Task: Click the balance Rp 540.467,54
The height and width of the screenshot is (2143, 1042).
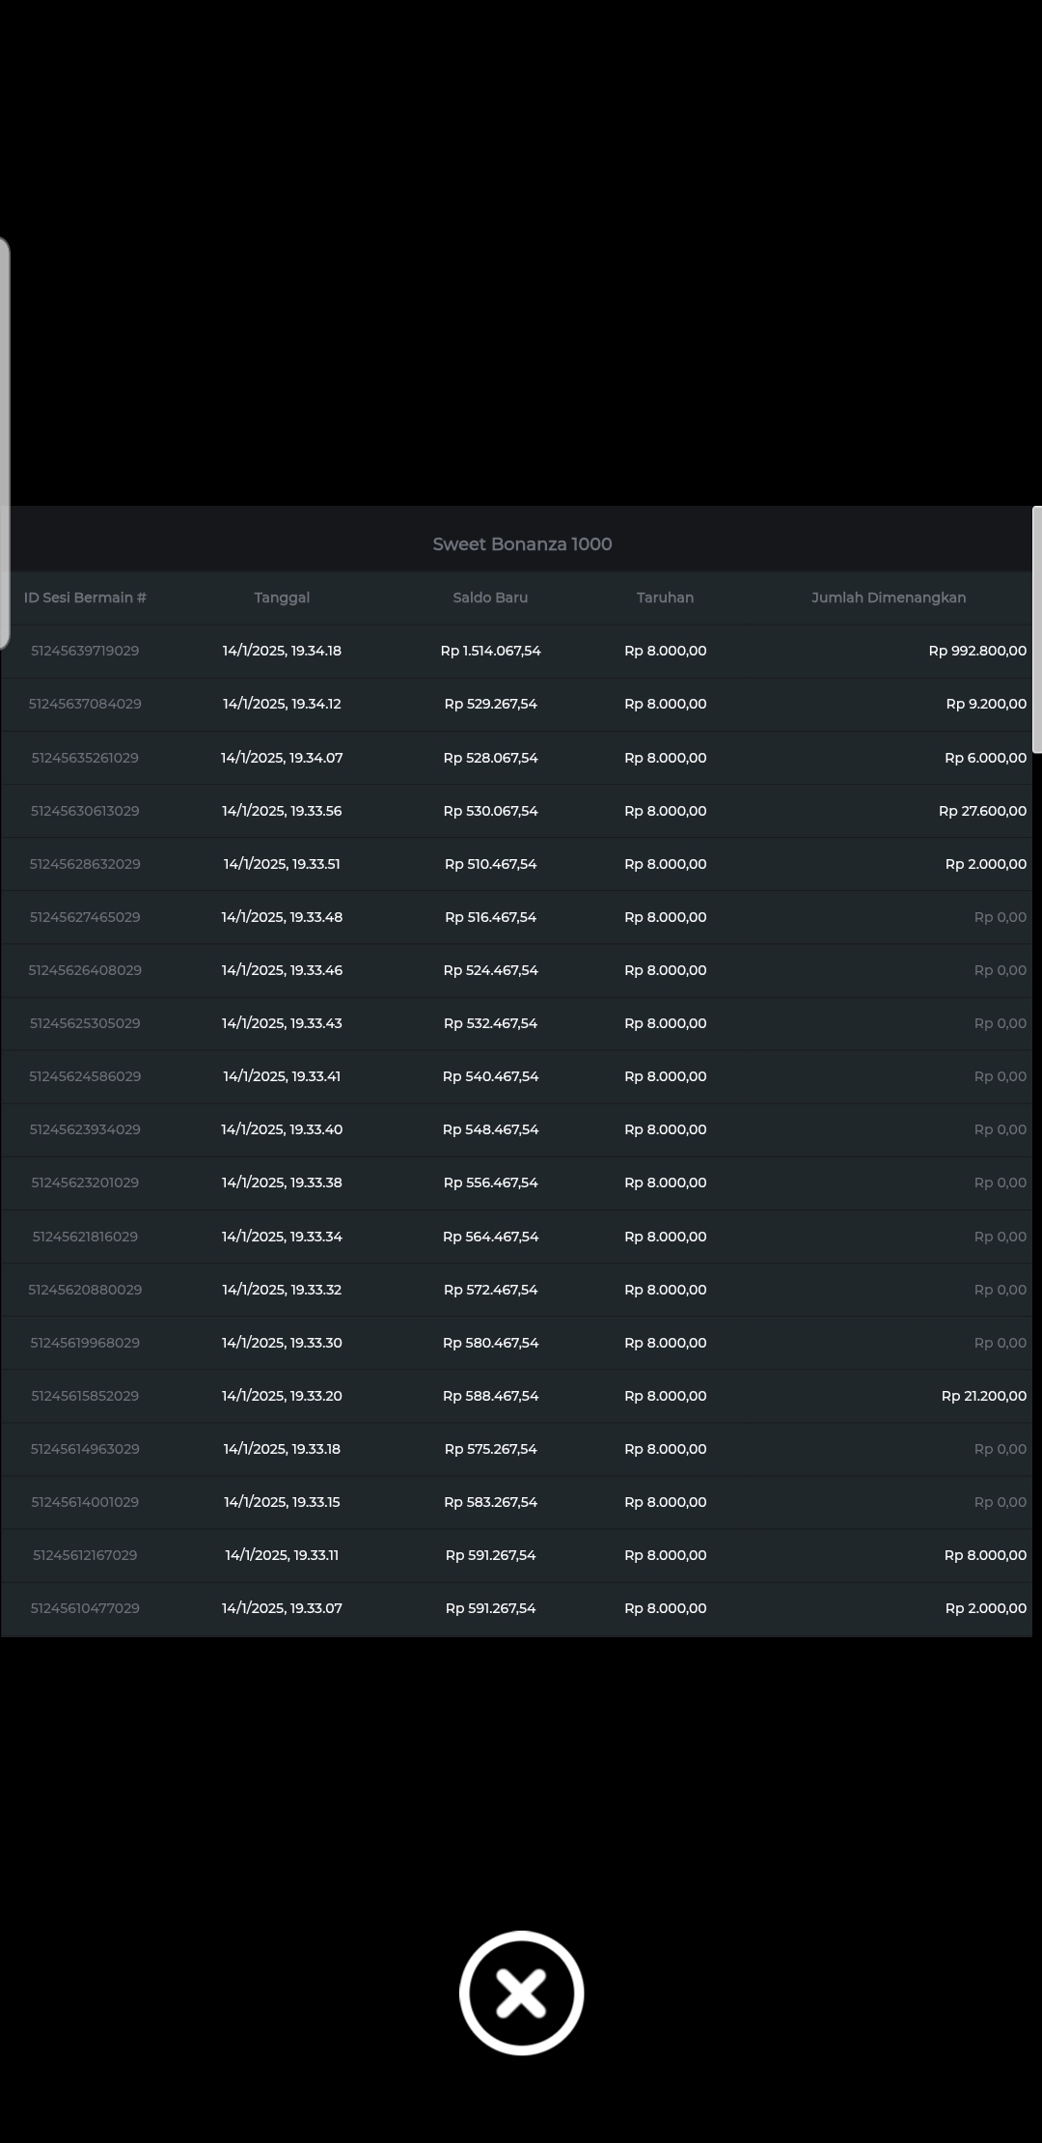Action: click(490, 1076)
